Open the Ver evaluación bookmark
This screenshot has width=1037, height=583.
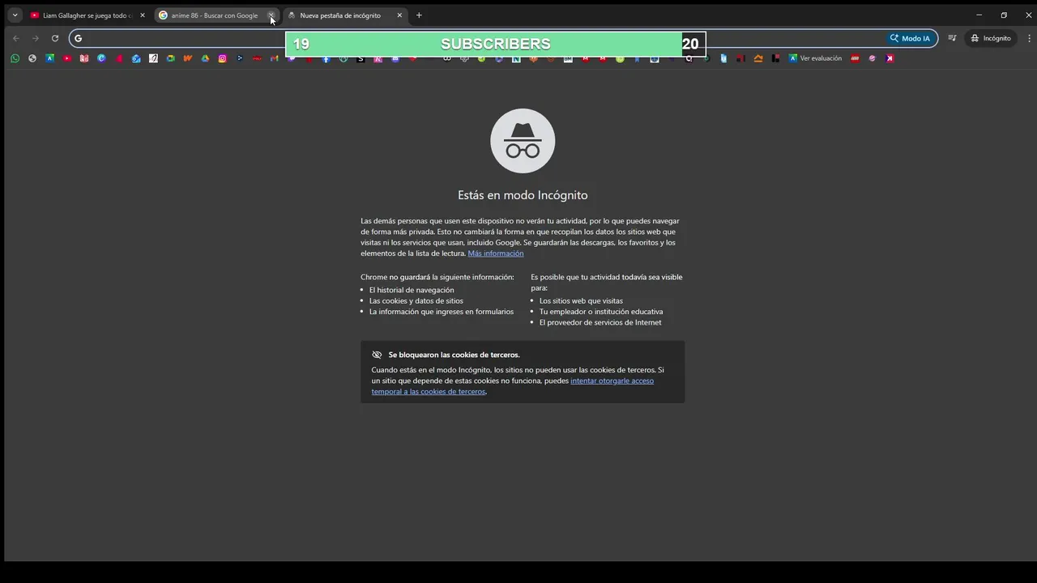pyautogui.click(x=815, y=58)
